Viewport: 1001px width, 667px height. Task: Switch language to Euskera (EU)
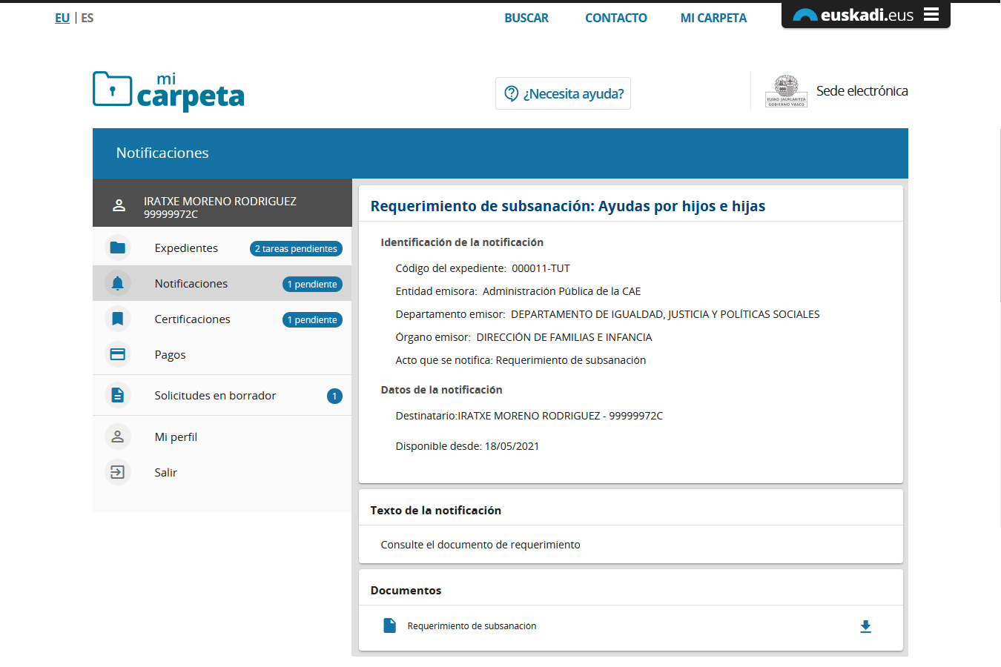[62, 18]
